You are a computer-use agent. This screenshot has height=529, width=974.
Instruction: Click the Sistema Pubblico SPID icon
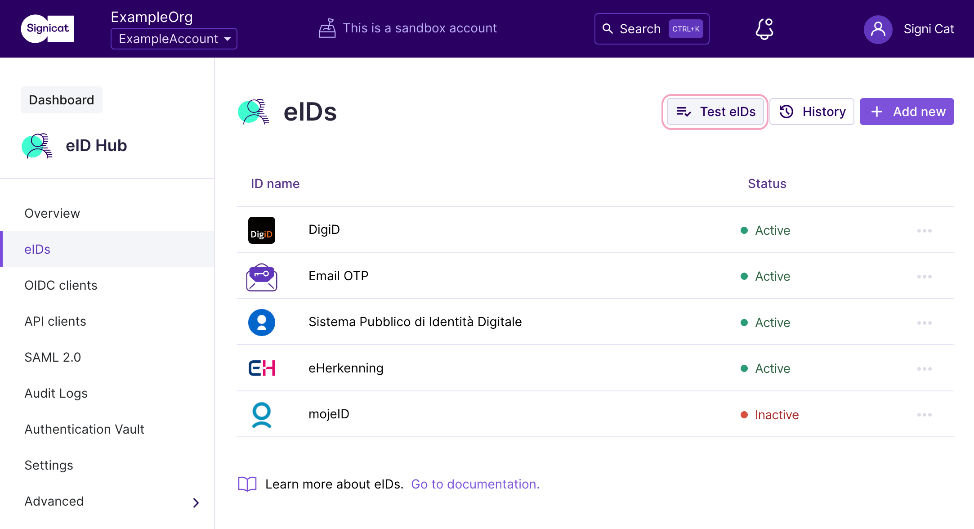tap(261, 322)
